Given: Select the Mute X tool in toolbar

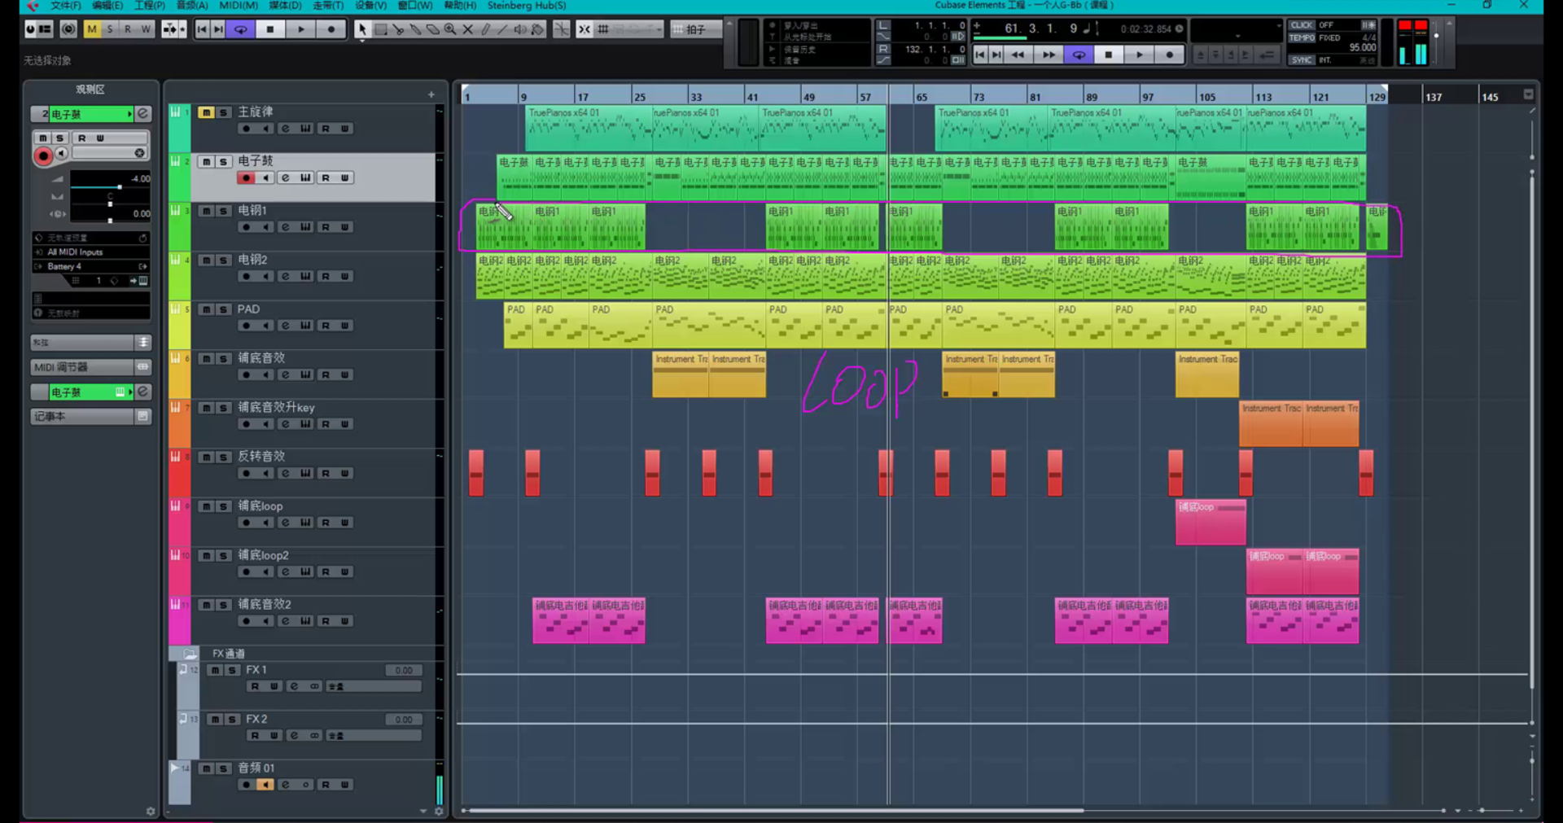Looking at the screenshot, I should click(x=468, y=29).
